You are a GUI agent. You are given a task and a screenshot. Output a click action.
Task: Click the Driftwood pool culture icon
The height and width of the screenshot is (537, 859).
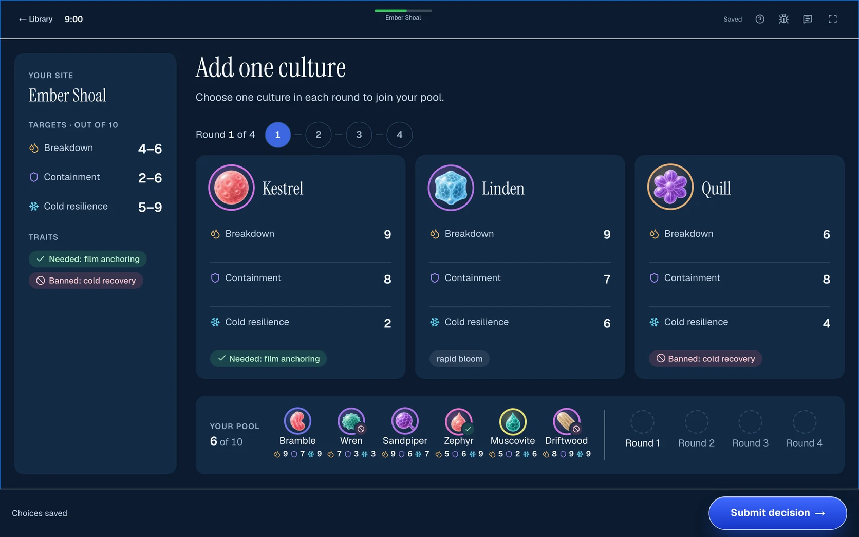(567, 421)
